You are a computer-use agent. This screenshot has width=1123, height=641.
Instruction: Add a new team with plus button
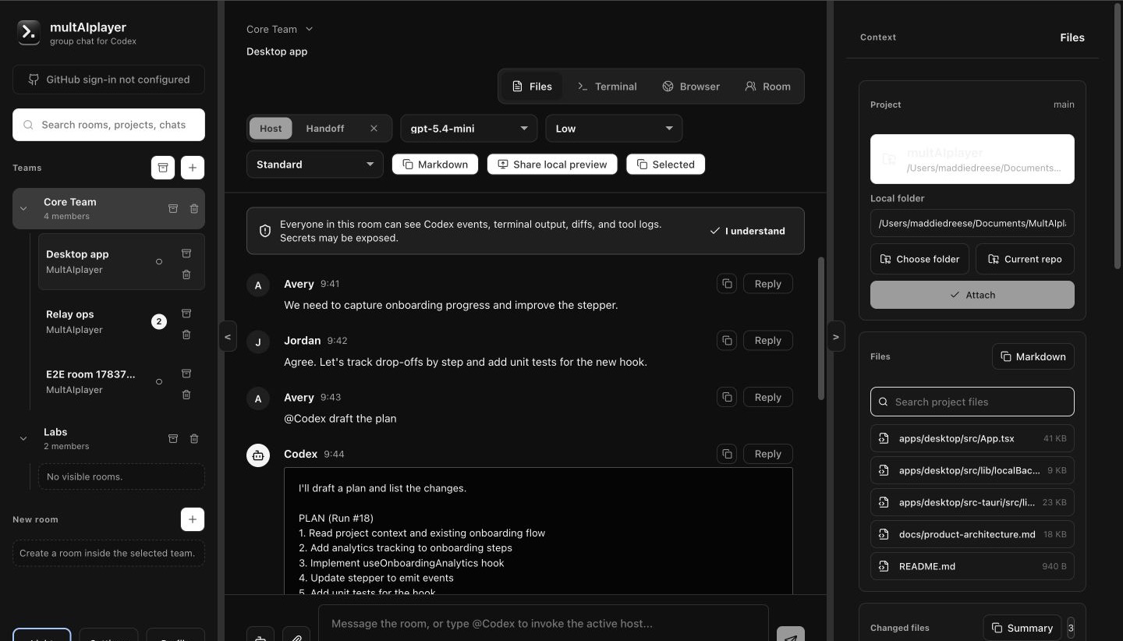pyautogui.click(x=193, y=168)
